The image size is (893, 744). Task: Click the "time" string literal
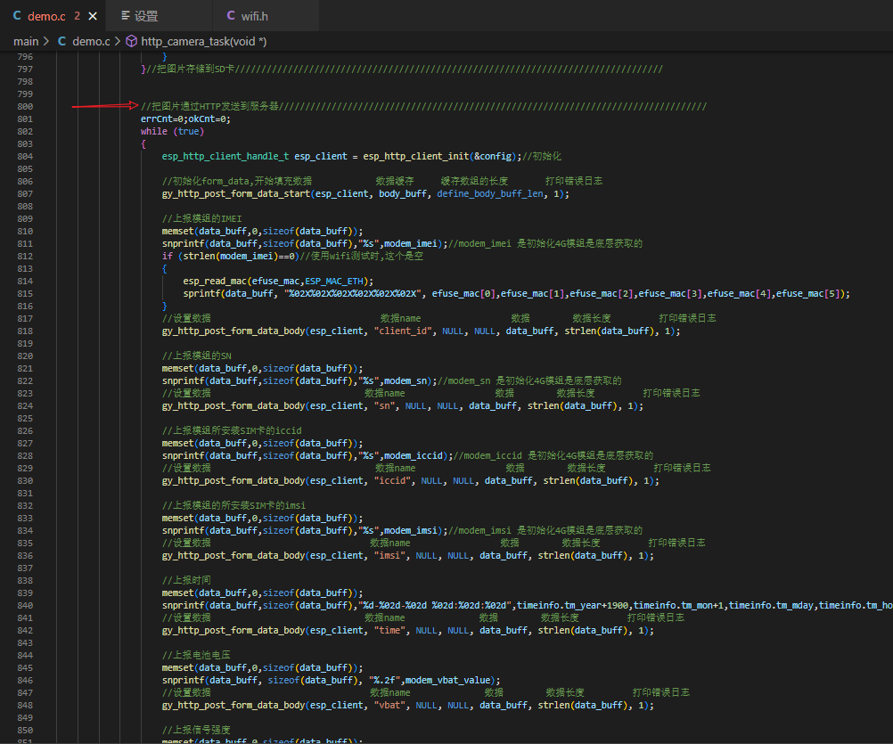pyautogui.click(x=389, y=630)
